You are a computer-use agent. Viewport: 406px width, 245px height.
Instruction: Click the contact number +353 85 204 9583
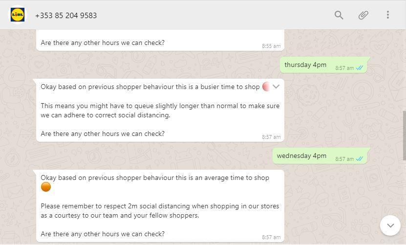tap(66, 16)
